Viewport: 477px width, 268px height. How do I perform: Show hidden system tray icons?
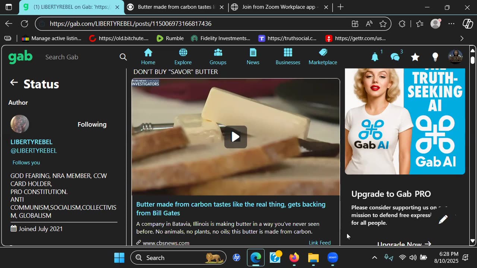pyautogui.click(x=375, y=258)
